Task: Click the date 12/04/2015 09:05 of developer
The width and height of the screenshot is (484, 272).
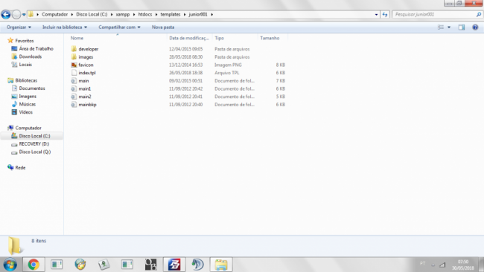Action: pyautogui.click(x=186, y=49)
